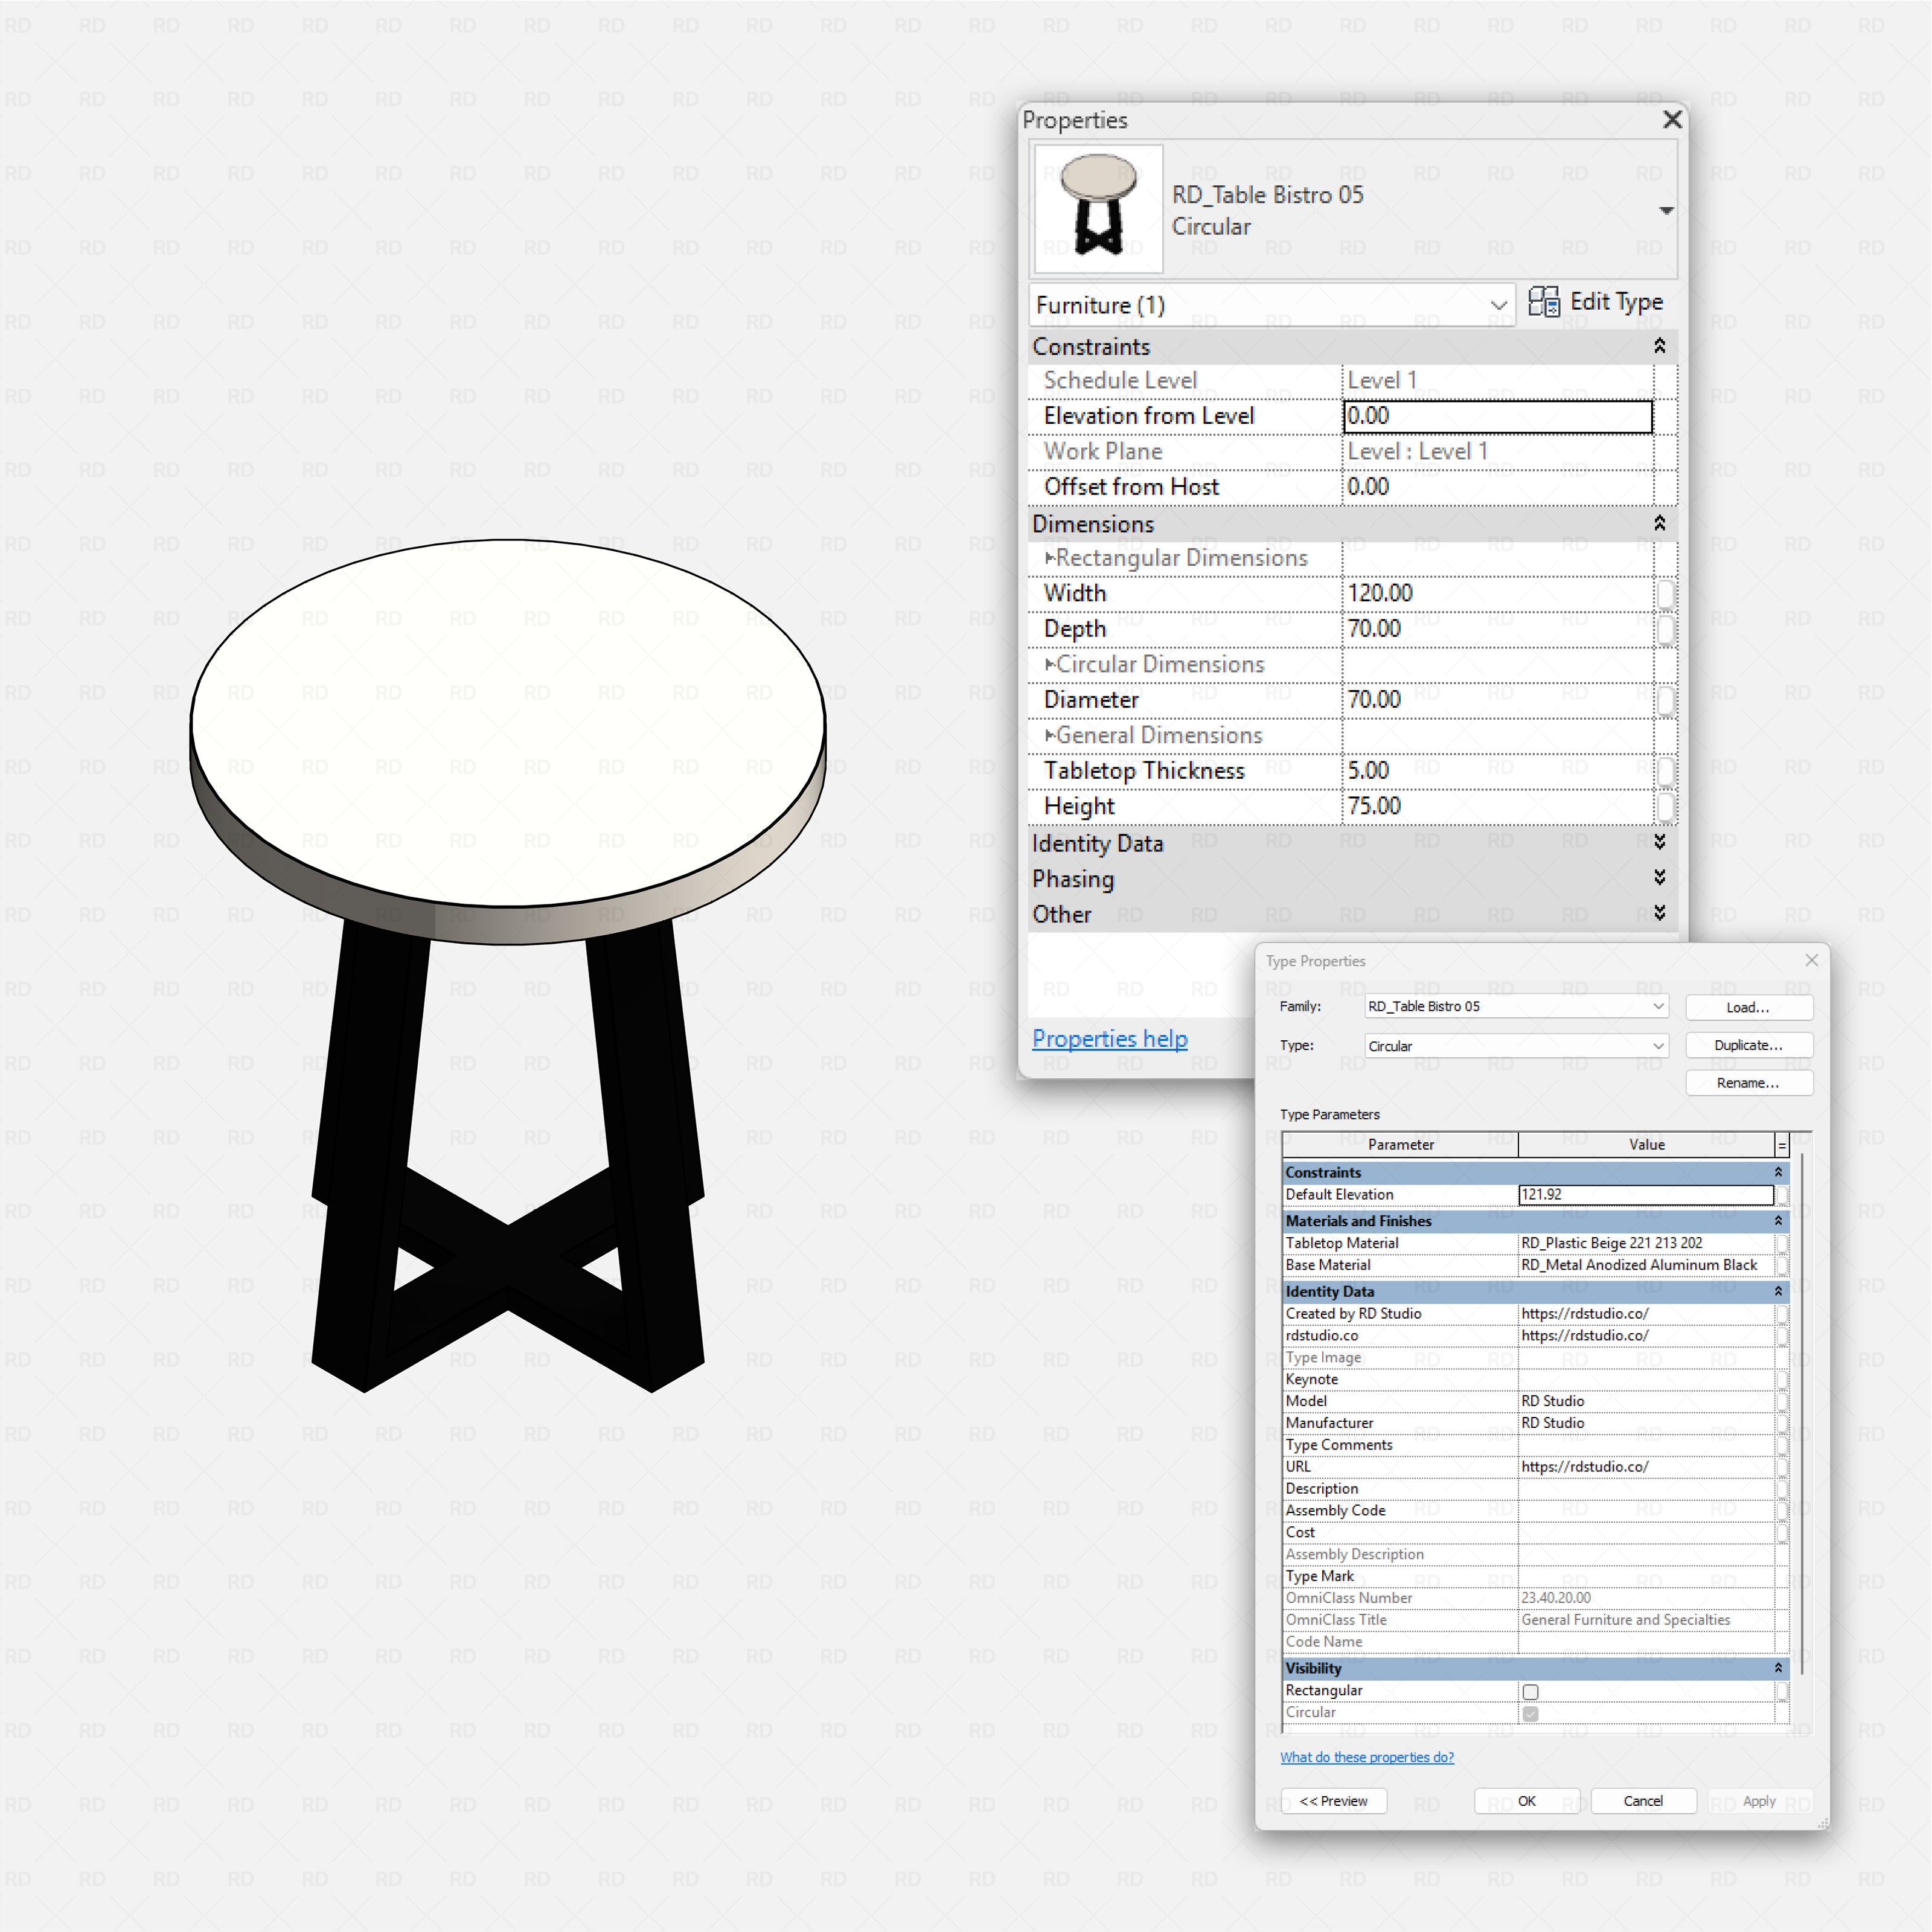Click the Edit Type button
The image size is (1932, 1932).
tap(1595, 302)
